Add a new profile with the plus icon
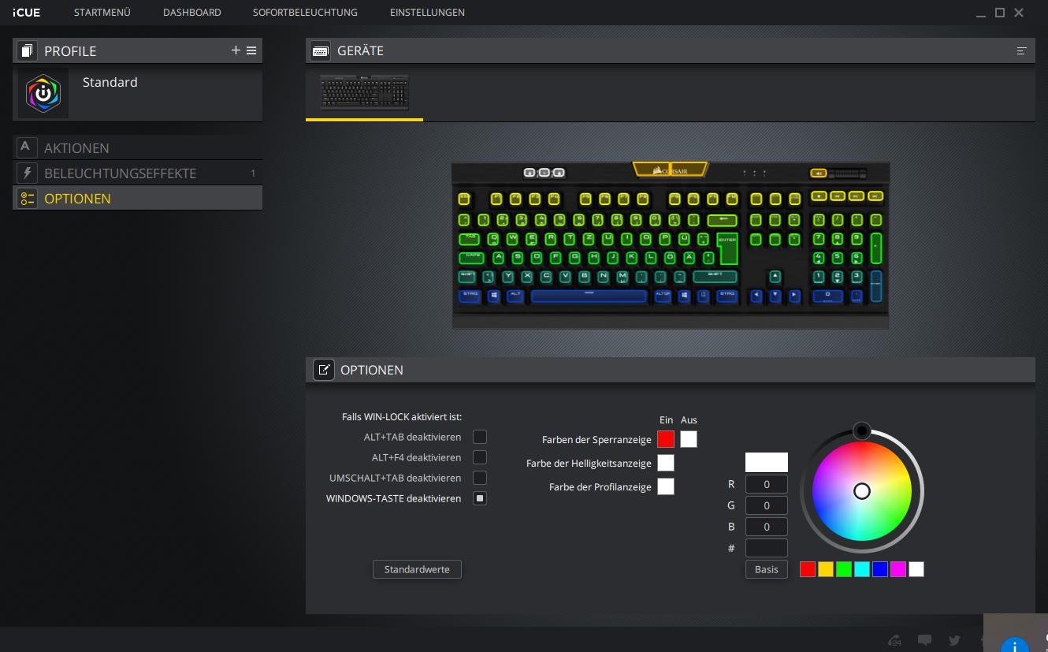 236,50
